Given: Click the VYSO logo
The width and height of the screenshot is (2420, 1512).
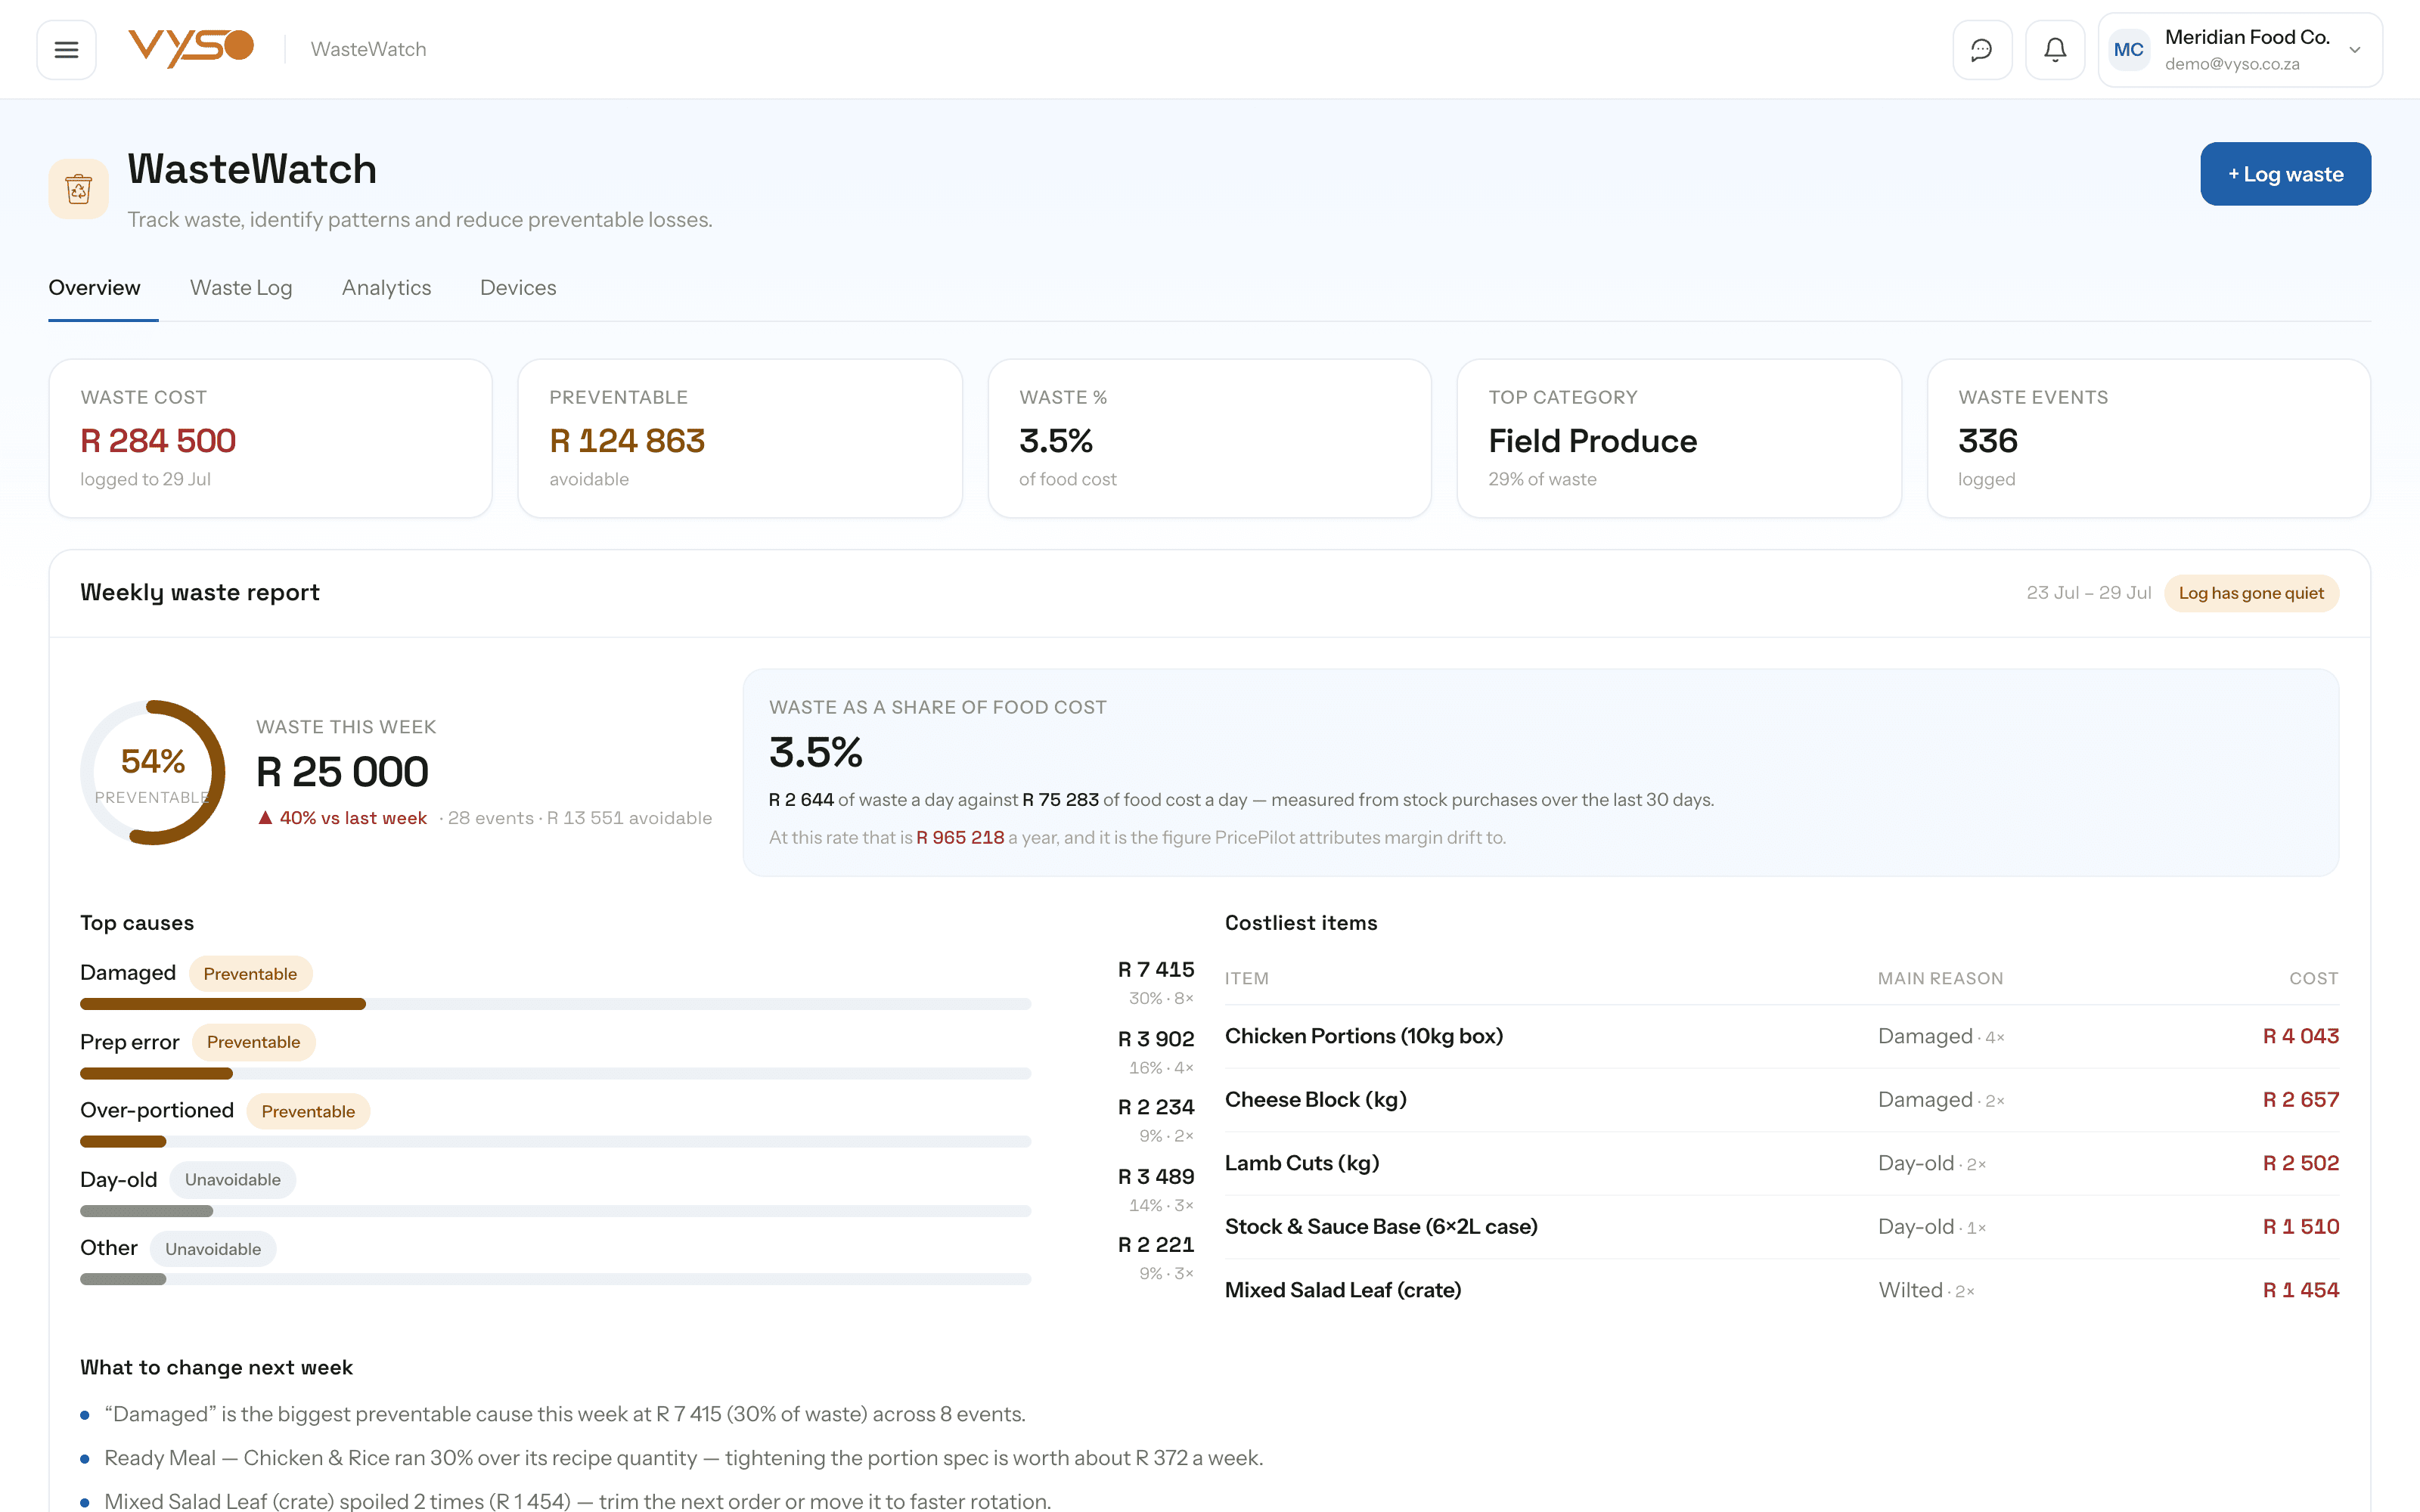Looking at the screenshot, I should pyautogui.click(x=190, y=48).
